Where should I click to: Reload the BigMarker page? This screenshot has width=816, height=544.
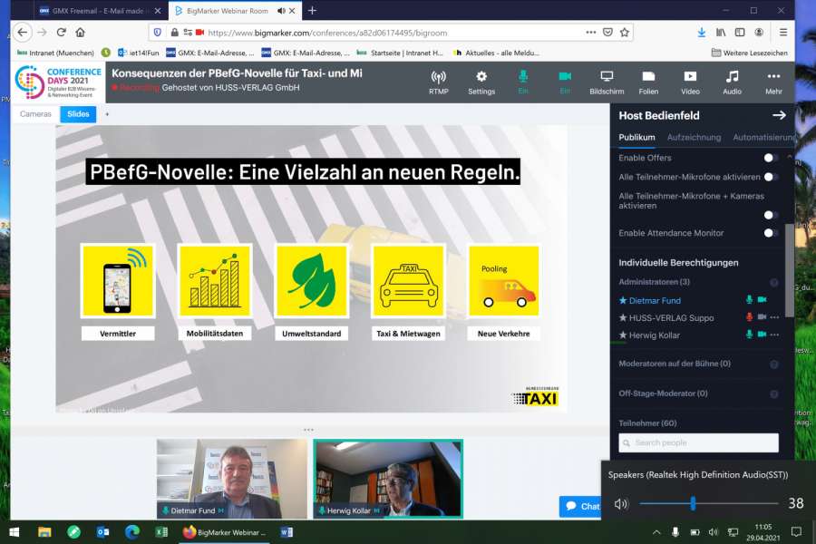click(x=61, y=33)
